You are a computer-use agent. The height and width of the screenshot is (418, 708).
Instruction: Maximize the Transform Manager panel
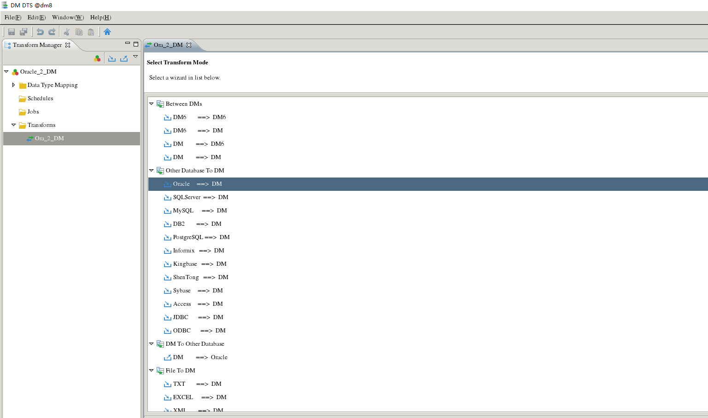136,44
